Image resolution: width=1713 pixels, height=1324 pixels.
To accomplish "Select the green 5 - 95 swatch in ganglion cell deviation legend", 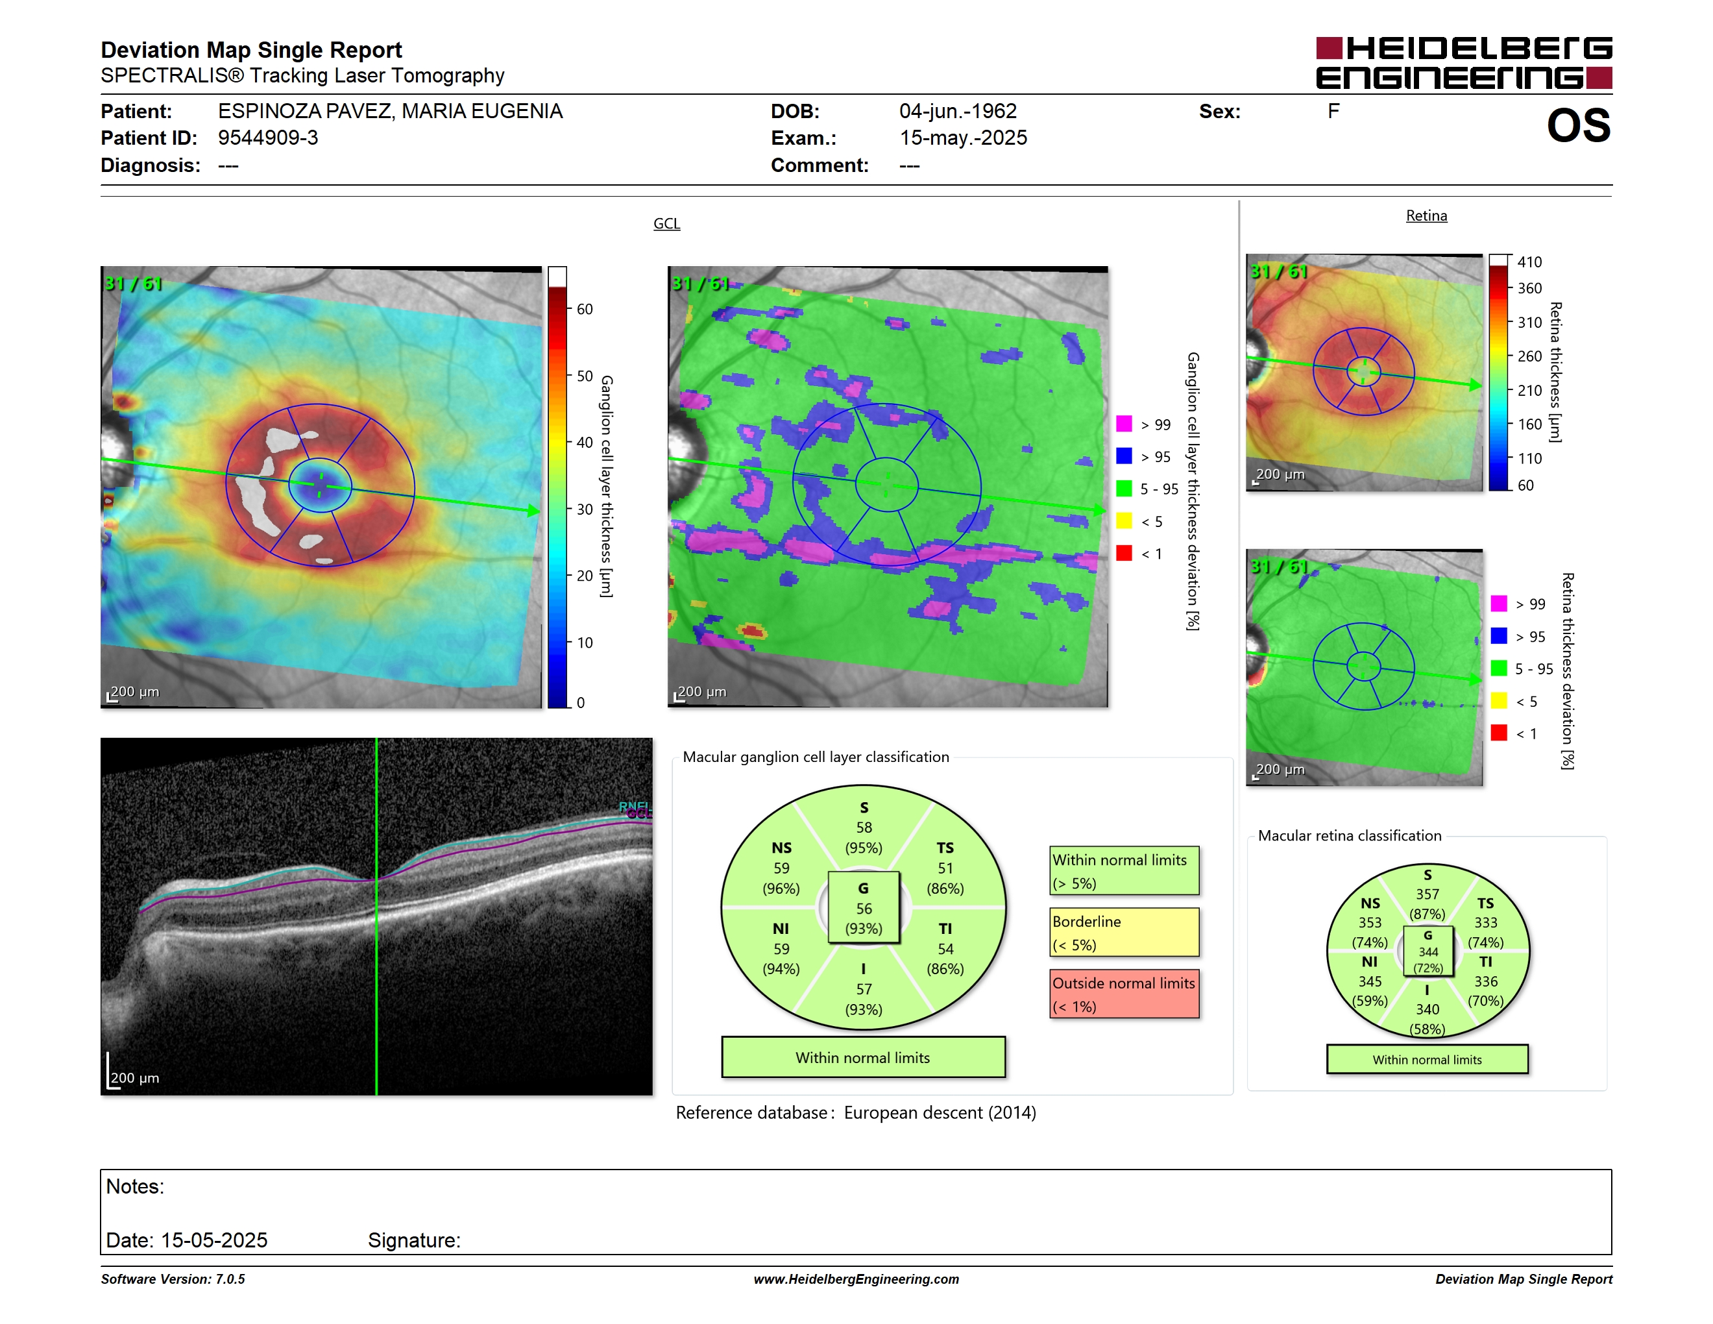I will coord(1124,489).
